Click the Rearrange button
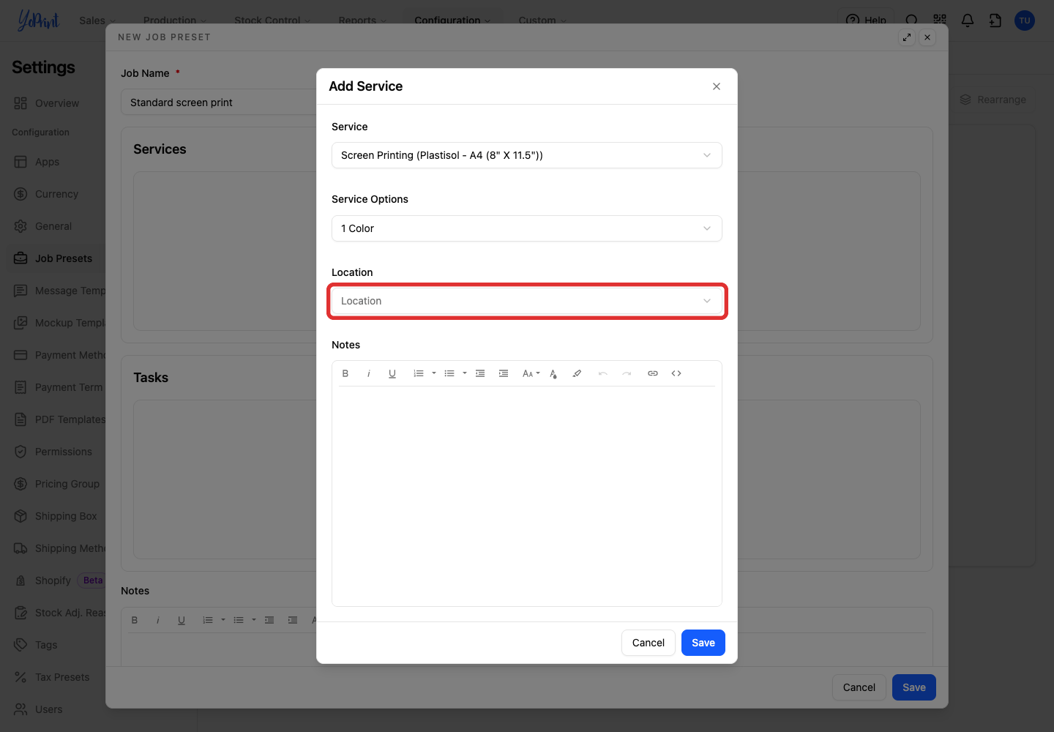Screen dimensions: 1054x732 click(x=993, y=100)
